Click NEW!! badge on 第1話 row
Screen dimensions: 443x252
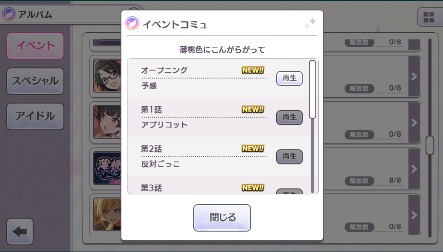click(253, 109)
